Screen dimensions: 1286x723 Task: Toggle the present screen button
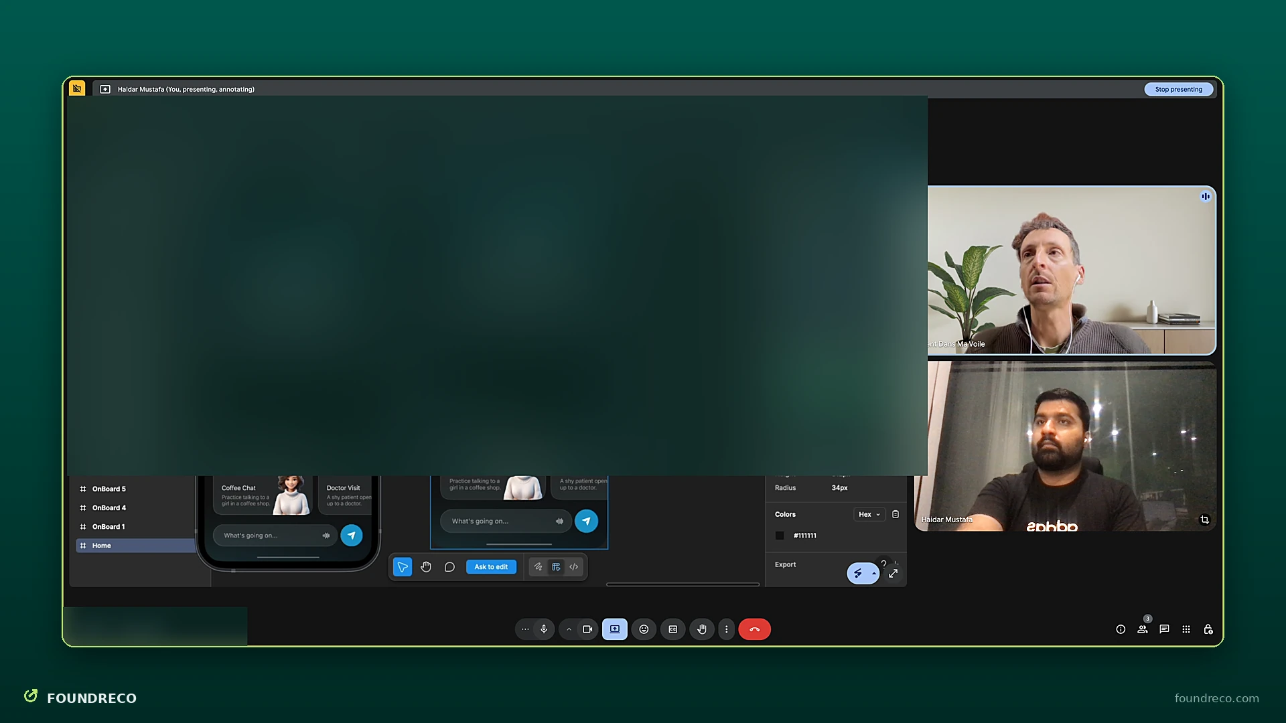coord(615,629)
